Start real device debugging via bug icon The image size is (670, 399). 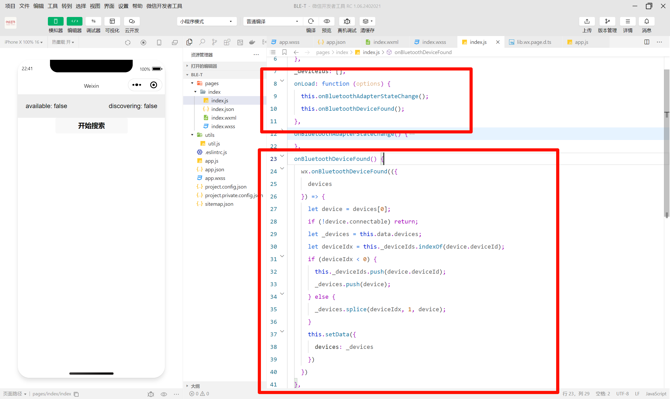coord(347,21)
